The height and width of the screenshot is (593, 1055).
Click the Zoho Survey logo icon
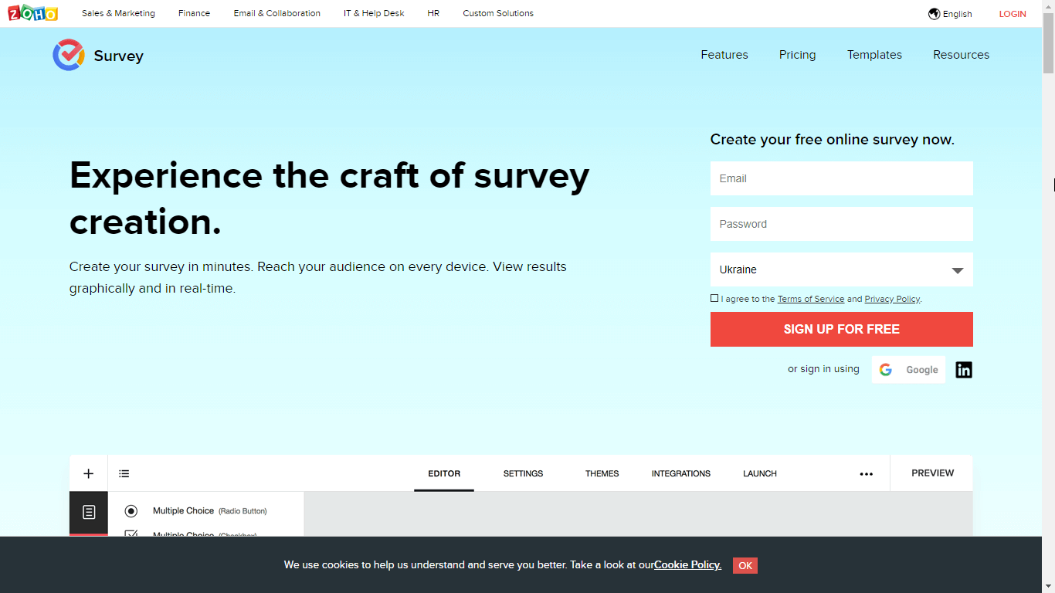pos(68,55)
